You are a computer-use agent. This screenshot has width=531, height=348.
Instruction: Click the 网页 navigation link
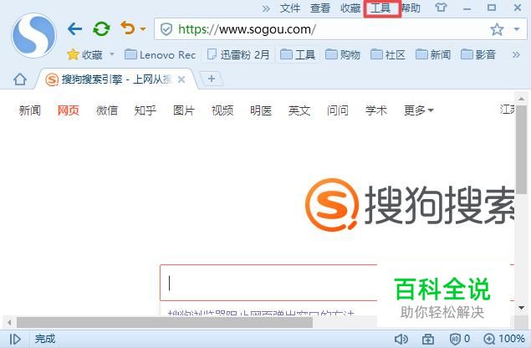pyautogui.click(x=69, y=110)
